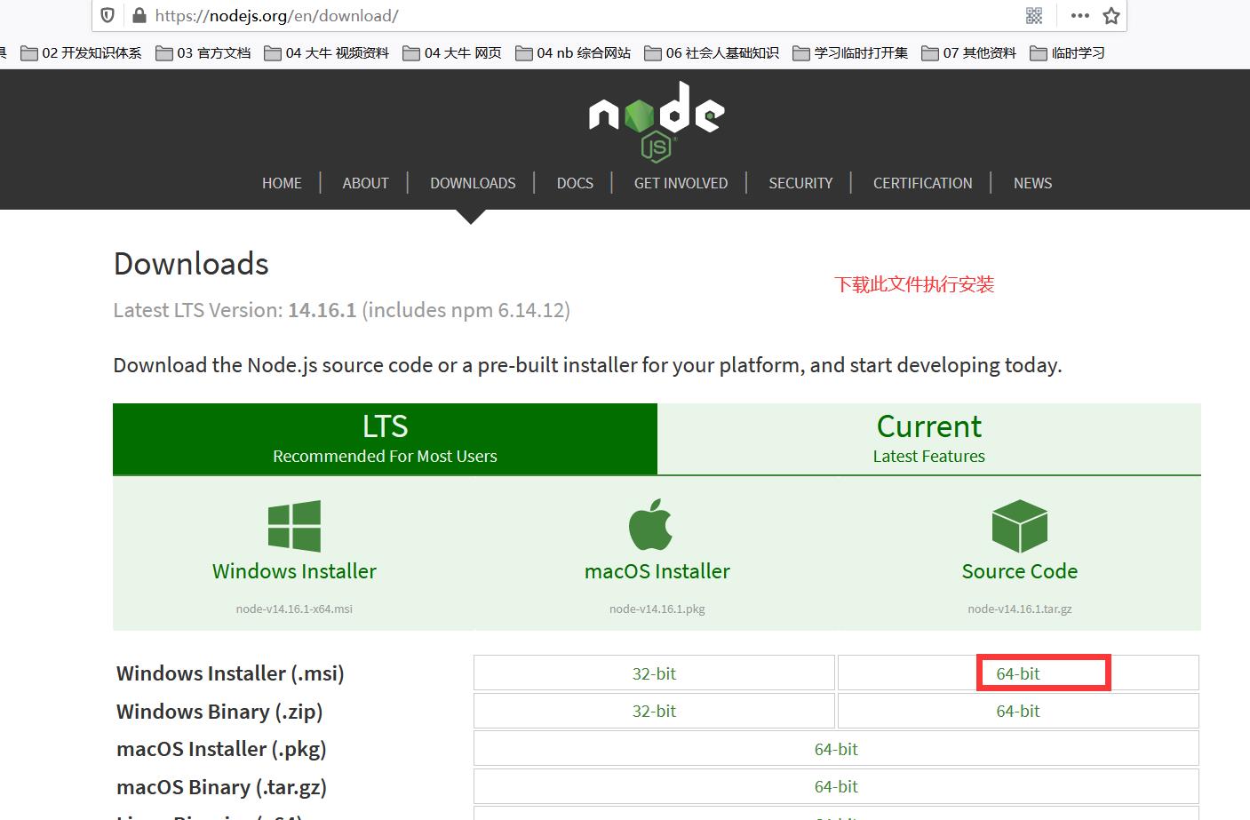Click the padlock site security icon

[139, 15]
